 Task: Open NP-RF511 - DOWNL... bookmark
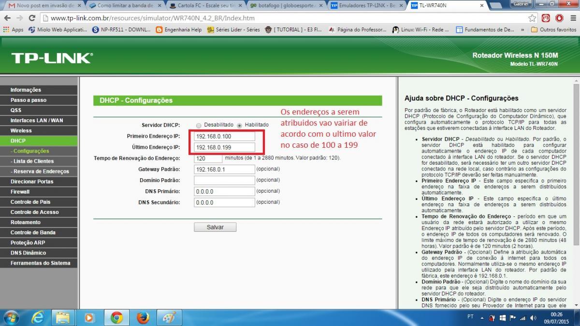click(121, 29)
